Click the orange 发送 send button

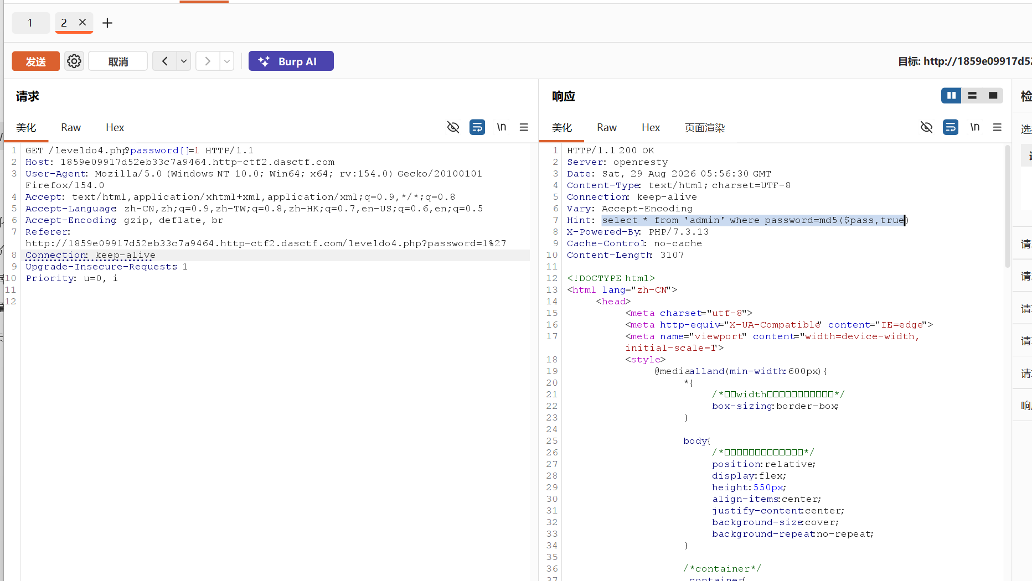[x=35, y=61]
